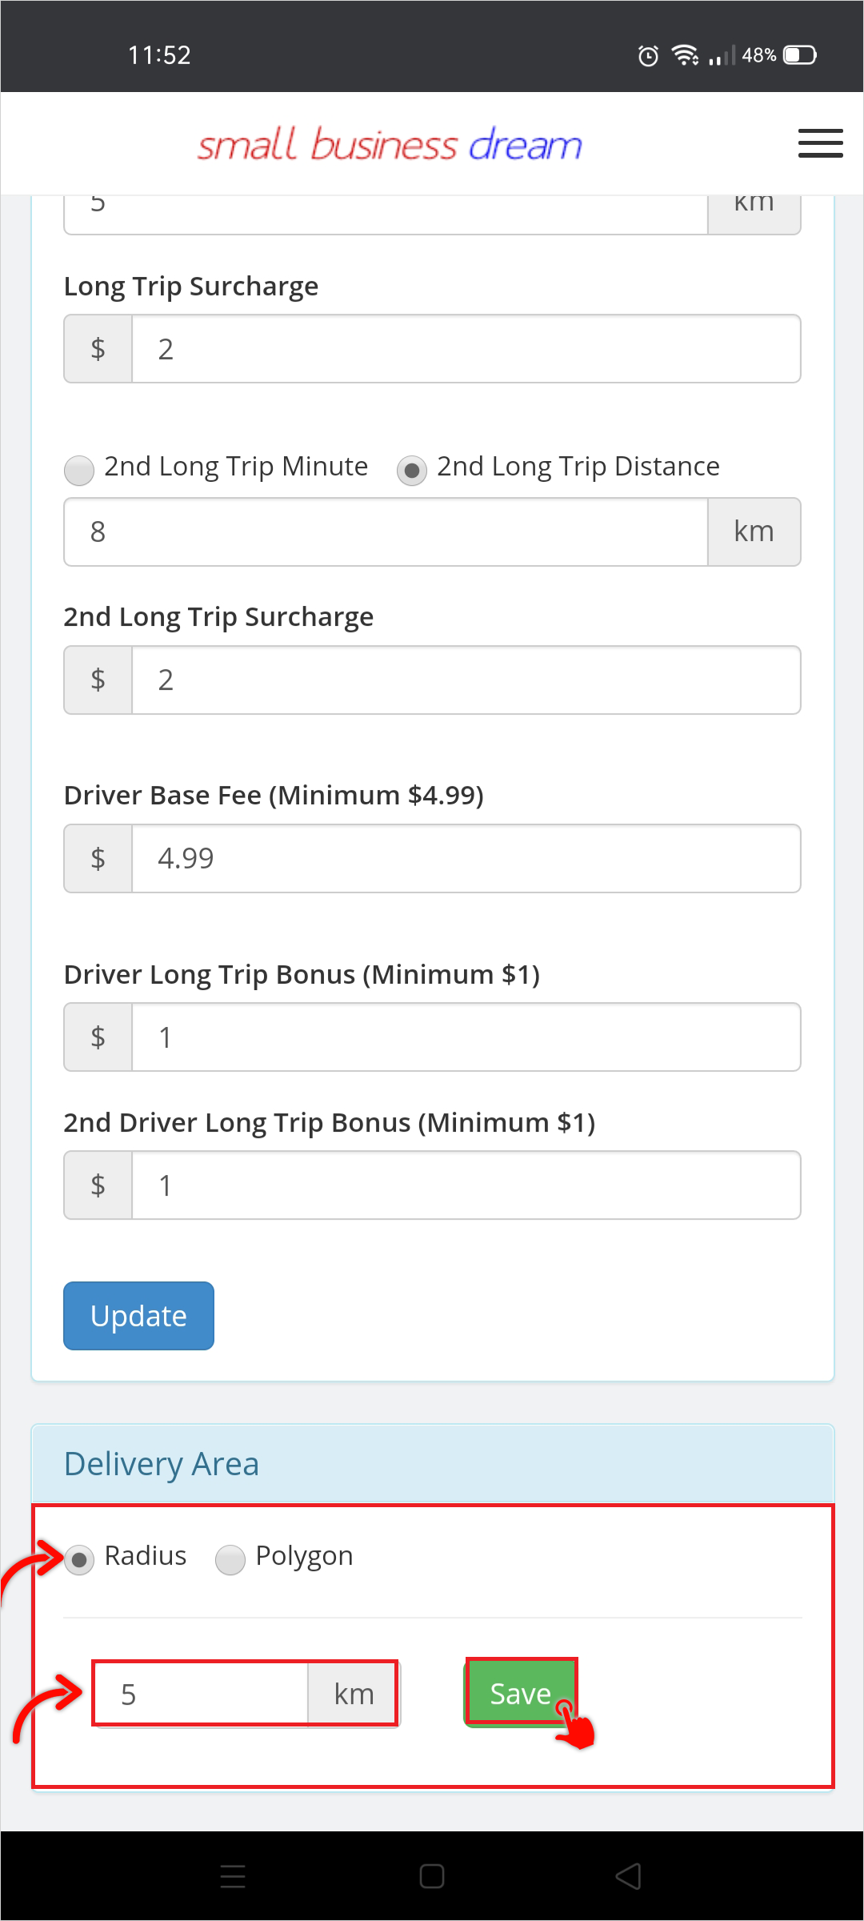Viewport: 864px width, 1921px height.
Task: Click the 2nd Long Trip Distance field showing 8
Action: [384, 531]
